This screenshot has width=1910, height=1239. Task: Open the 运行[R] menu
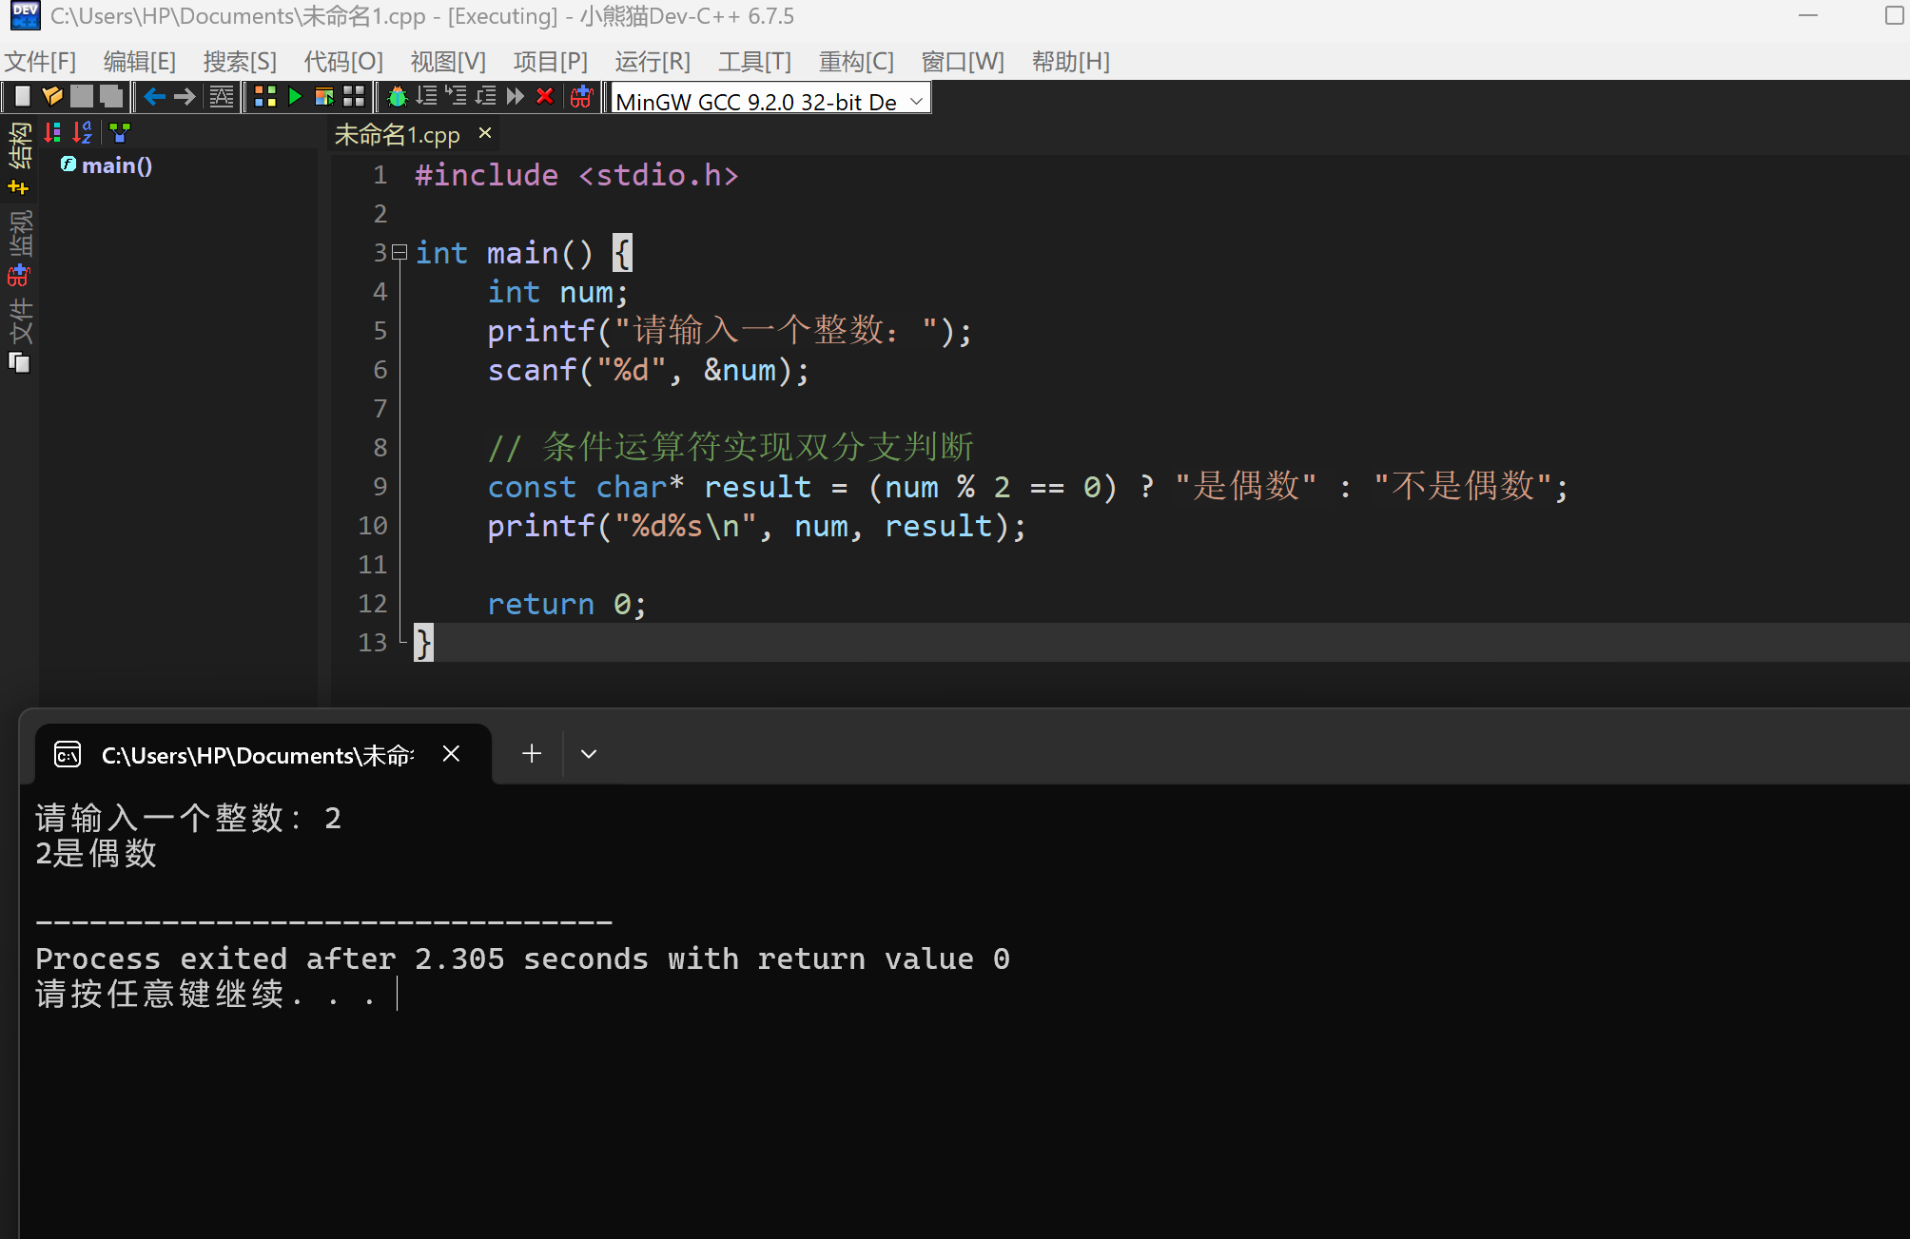[x=652, y=62]
